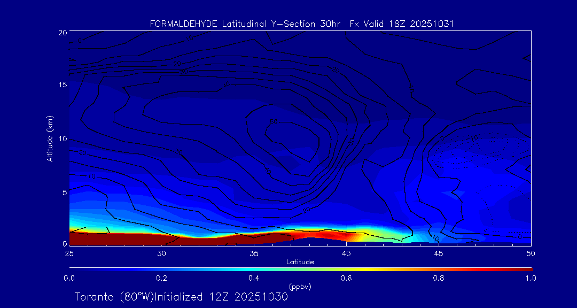This screenshot has height=308, width=577.
Task: Click the 0.8 colorbar tick label
Action: 439,278
